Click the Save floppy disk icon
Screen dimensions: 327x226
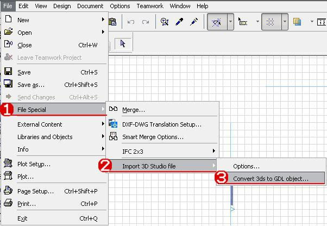(8, 71)
